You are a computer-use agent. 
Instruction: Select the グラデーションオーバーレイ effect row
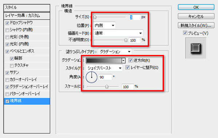click(x=27, y=87)
